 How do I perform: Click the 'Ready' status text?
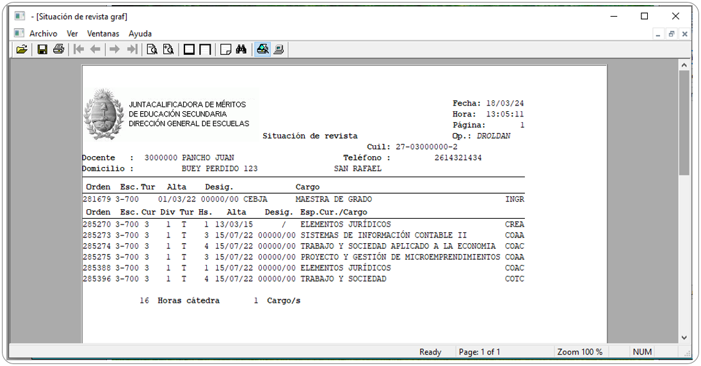tap(430, 352)
